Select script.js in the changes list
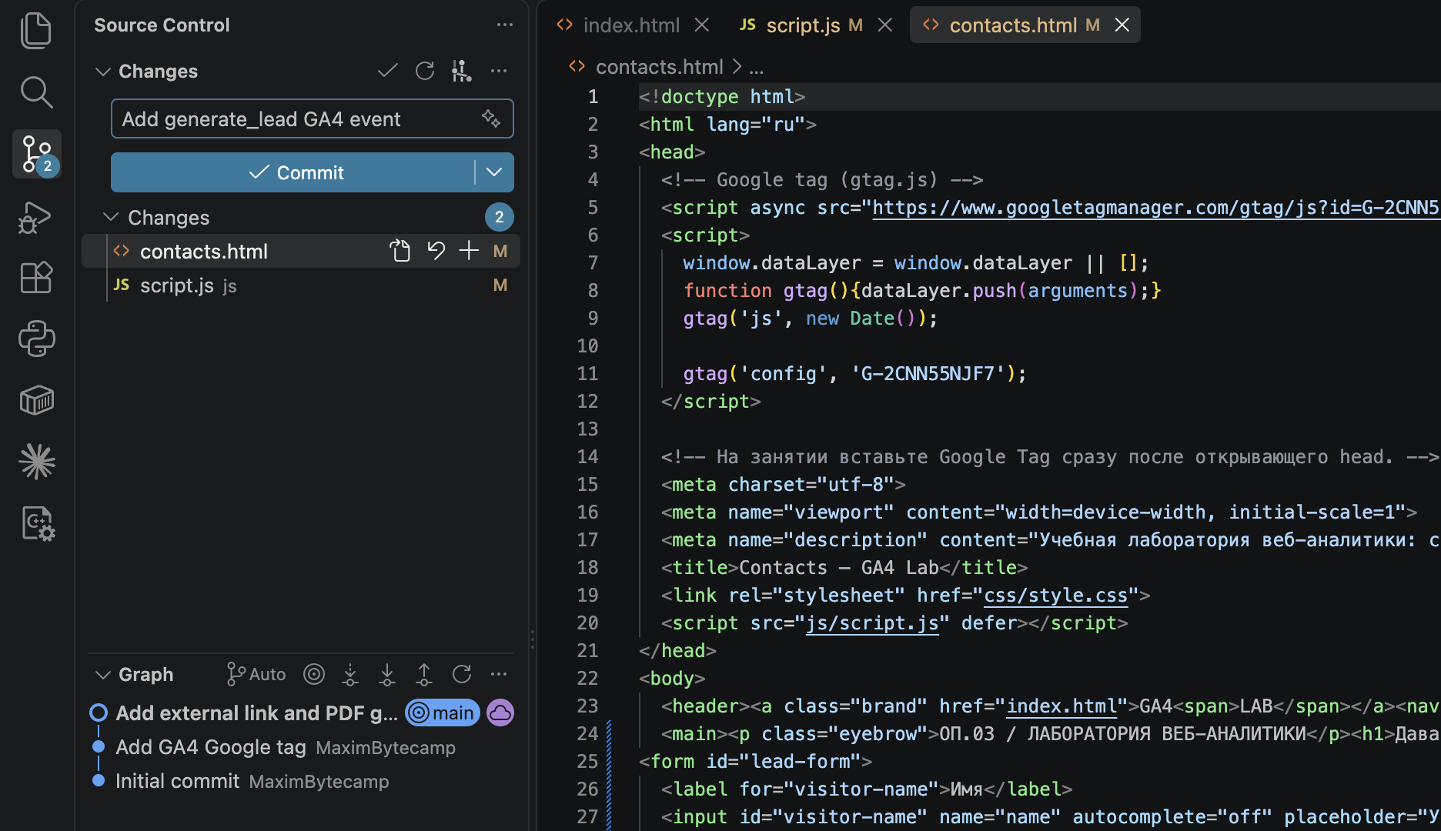 point(301,285)
